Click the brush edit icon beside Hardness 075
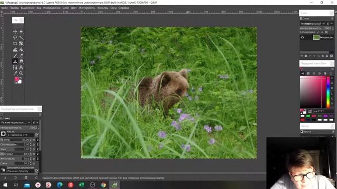This screenshot has width=337, height=189. (x=37, y=134)
